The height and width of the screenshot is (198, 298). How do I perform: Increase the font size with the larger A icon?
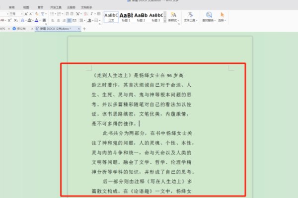26,14
